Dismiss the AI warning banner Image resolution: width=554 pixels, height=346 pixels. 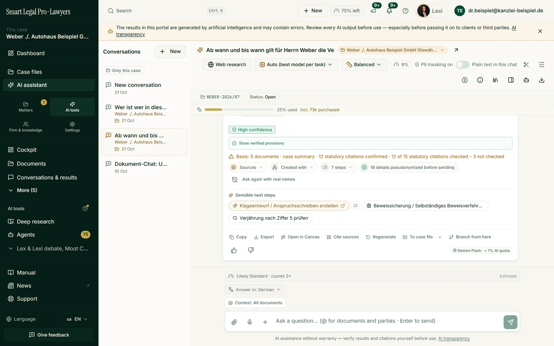[540, 31]
